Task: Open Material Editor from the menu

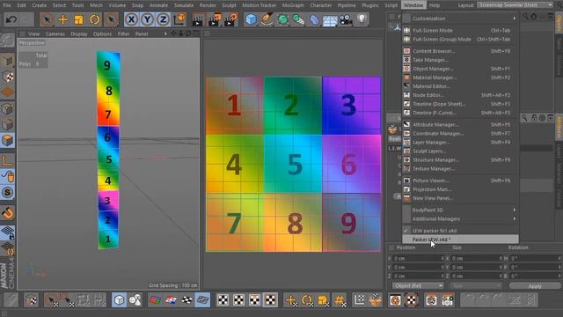Action: 460,86
